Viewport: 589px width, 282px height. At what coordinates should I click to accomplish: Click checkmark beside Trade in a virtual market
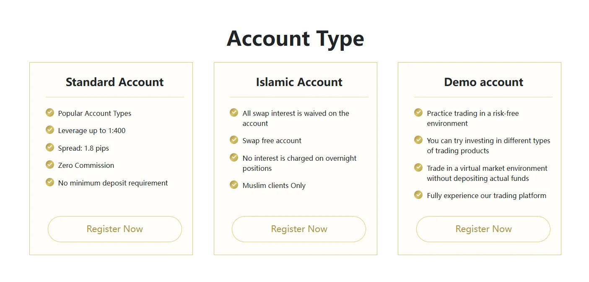pos(418,167)
